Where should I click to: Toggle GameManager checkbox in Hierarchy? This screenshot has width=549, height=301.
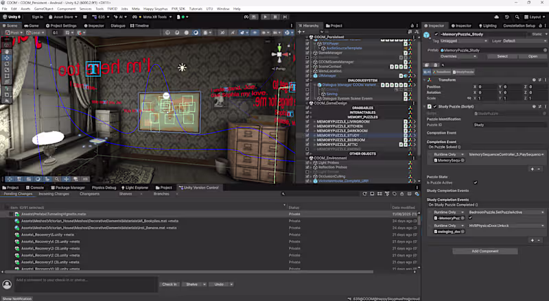[307, 53]
